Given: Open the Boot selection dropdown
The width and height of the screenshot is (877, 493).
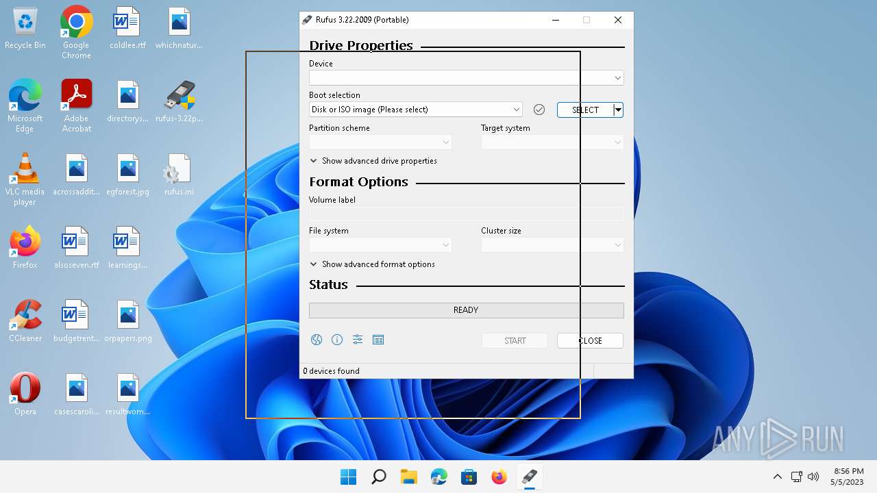Looking at the screenshot, I should click(x=415, y=110).
